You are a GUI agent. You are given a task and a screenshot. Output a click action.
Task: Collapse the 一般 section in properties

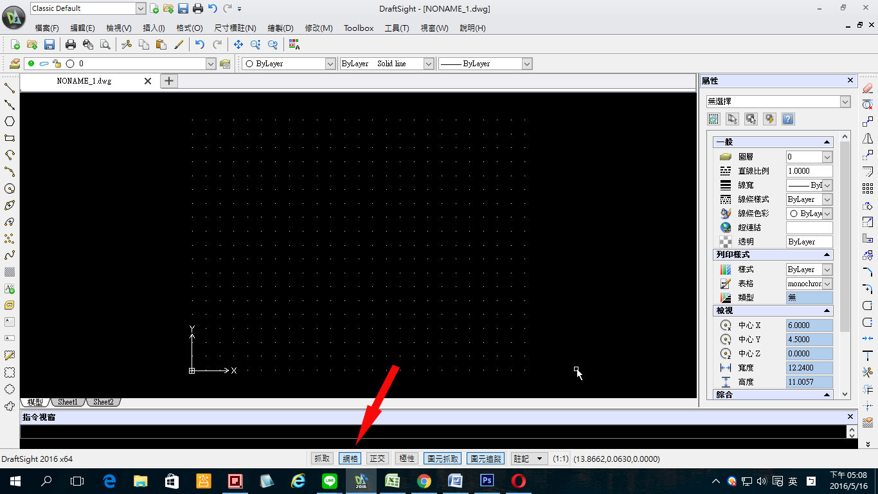coord(827,142)
